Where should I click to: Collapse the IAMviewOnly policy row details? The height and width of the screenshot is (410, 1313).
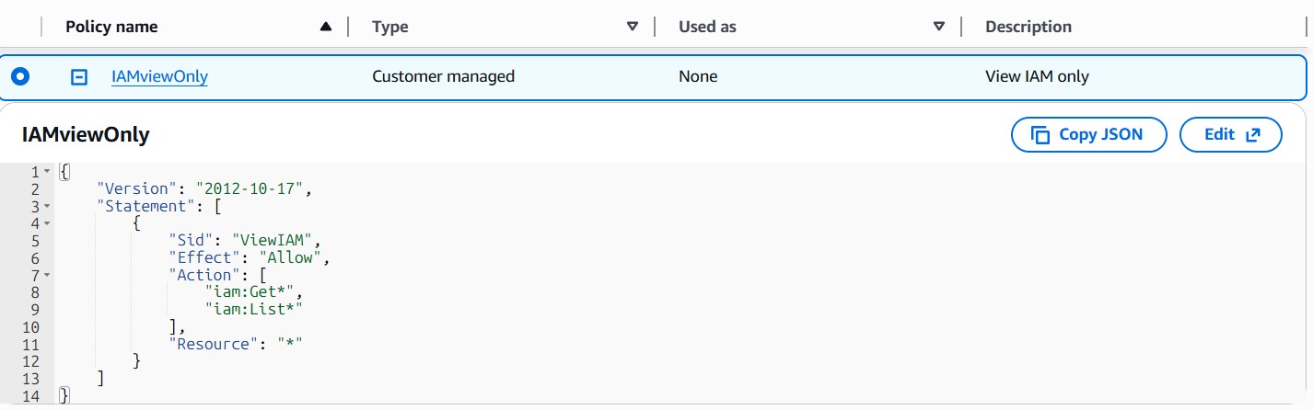point(79,77)
